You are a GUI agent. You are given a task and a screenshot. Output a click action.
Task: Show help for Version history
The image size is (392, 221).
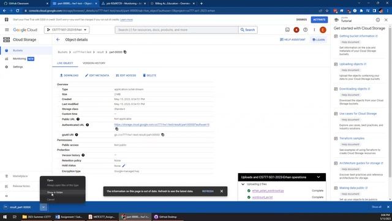pyautogui.click(x=83, y=155)
